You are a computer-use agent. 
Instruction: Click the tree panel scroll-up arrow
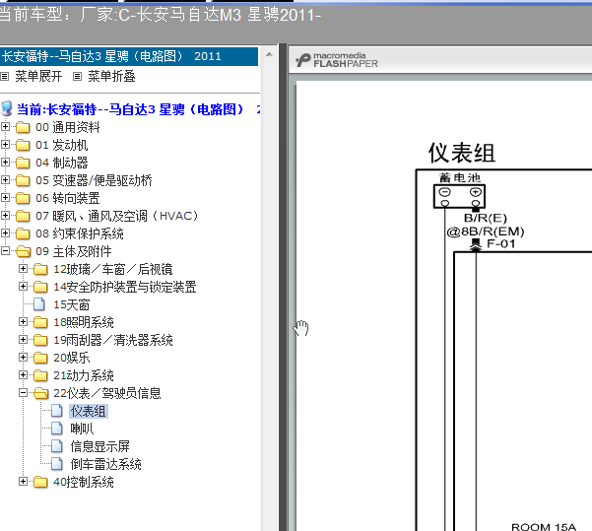pyautogui.click(x=269, y=55)
